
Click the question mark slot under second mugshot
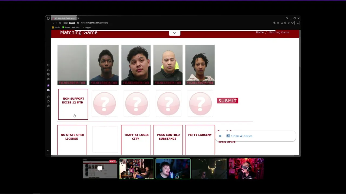[104, 104]
